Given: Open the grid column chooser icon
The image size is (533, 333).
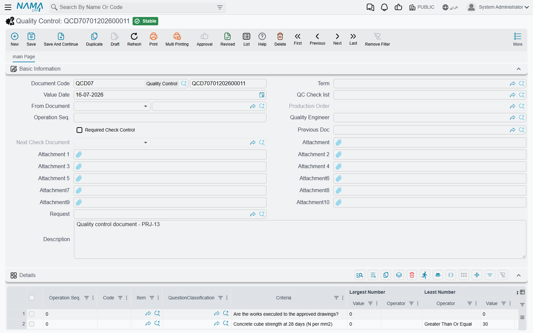Looking at the screenshot, I should (522, 292).
